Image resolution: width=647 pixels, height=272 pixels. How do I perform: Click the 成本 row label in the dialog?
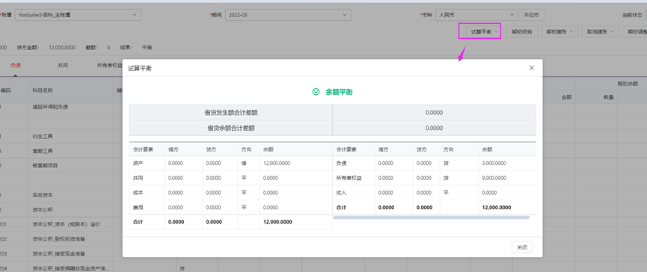[138, 193]
